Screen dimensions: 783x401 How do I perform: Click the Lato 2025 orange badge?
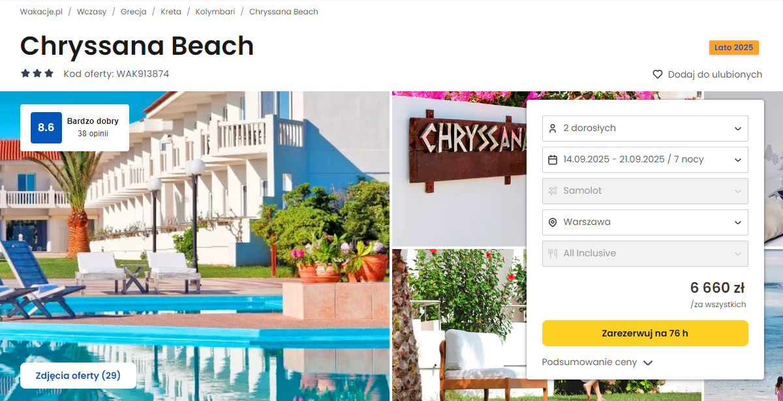pyautogui.click(x=734, y=48)
